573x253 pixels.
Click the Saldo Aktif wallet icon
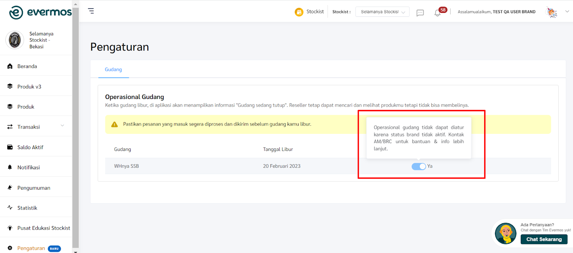[x=10, y=147]
